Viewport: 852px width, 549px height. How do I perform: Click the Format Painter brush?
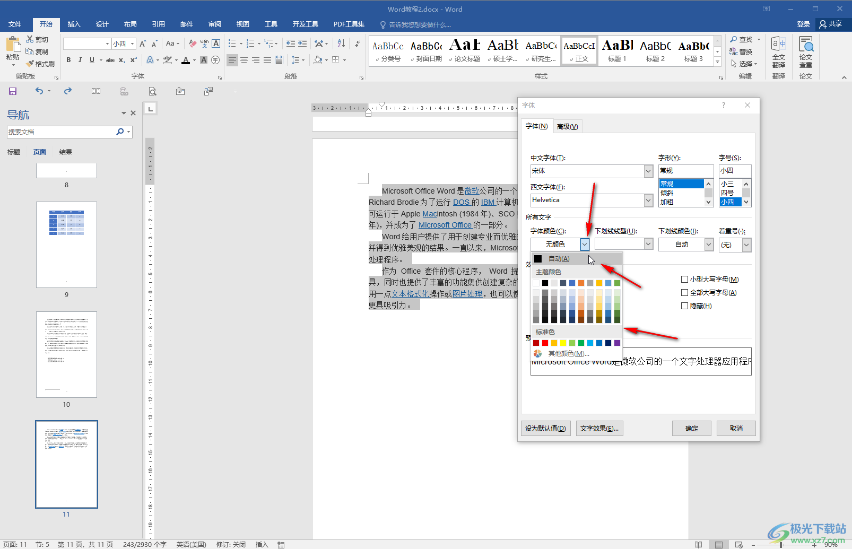point(40,64)
